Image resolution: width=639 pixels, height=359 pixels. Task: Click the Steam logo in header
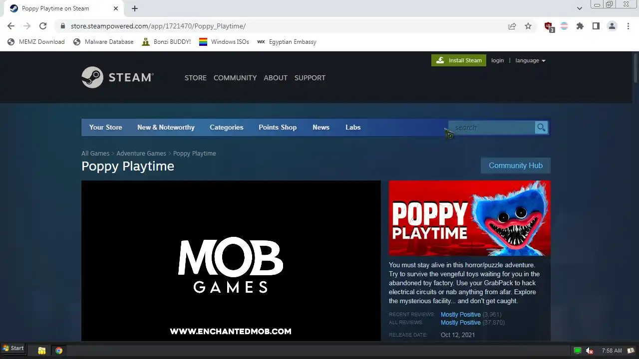click(117, 77)
